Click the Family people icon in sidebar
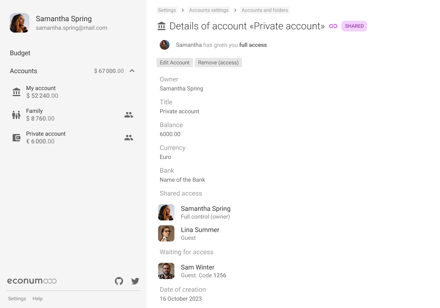This screenshot has width=440, height=308. [16, 115]
